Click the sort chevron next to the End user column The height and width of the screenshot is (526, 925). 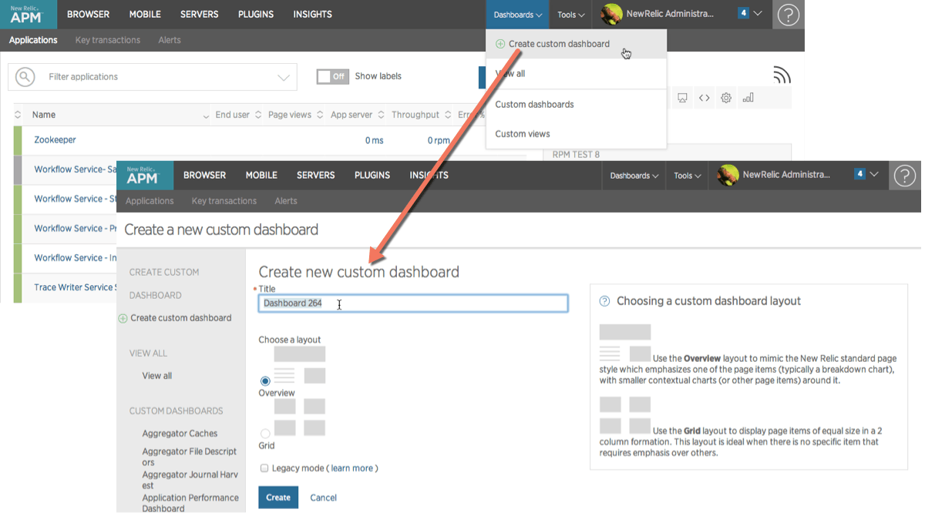(x=257, y=116)
